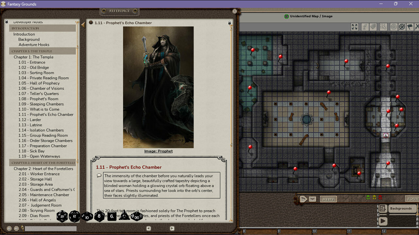Collapse the Introduction section header
419x235 pixels.
coord(25,28)
